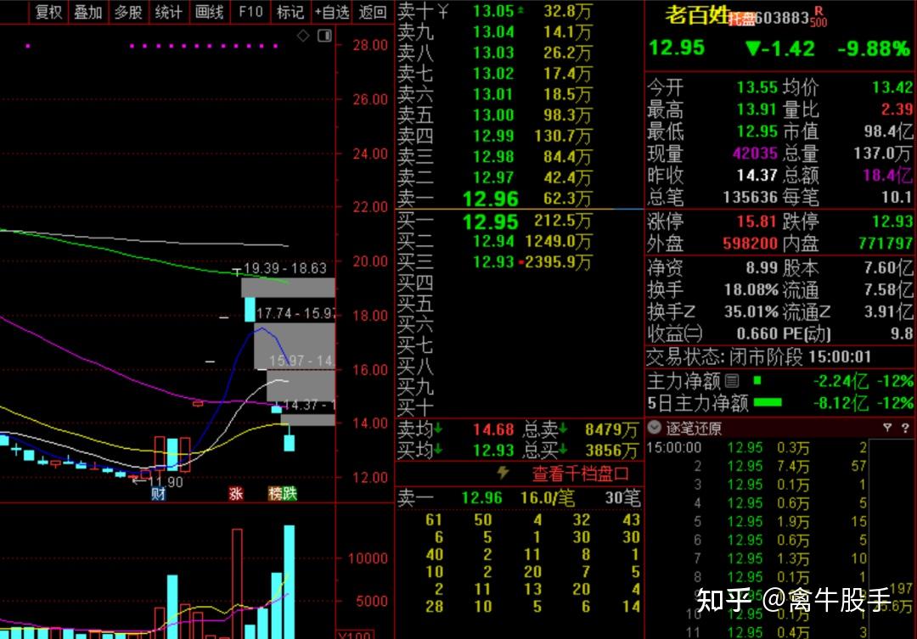Toggle the side panel icon above chart
The width and height of the screenshot is (917, 639).
pos(324,36)
